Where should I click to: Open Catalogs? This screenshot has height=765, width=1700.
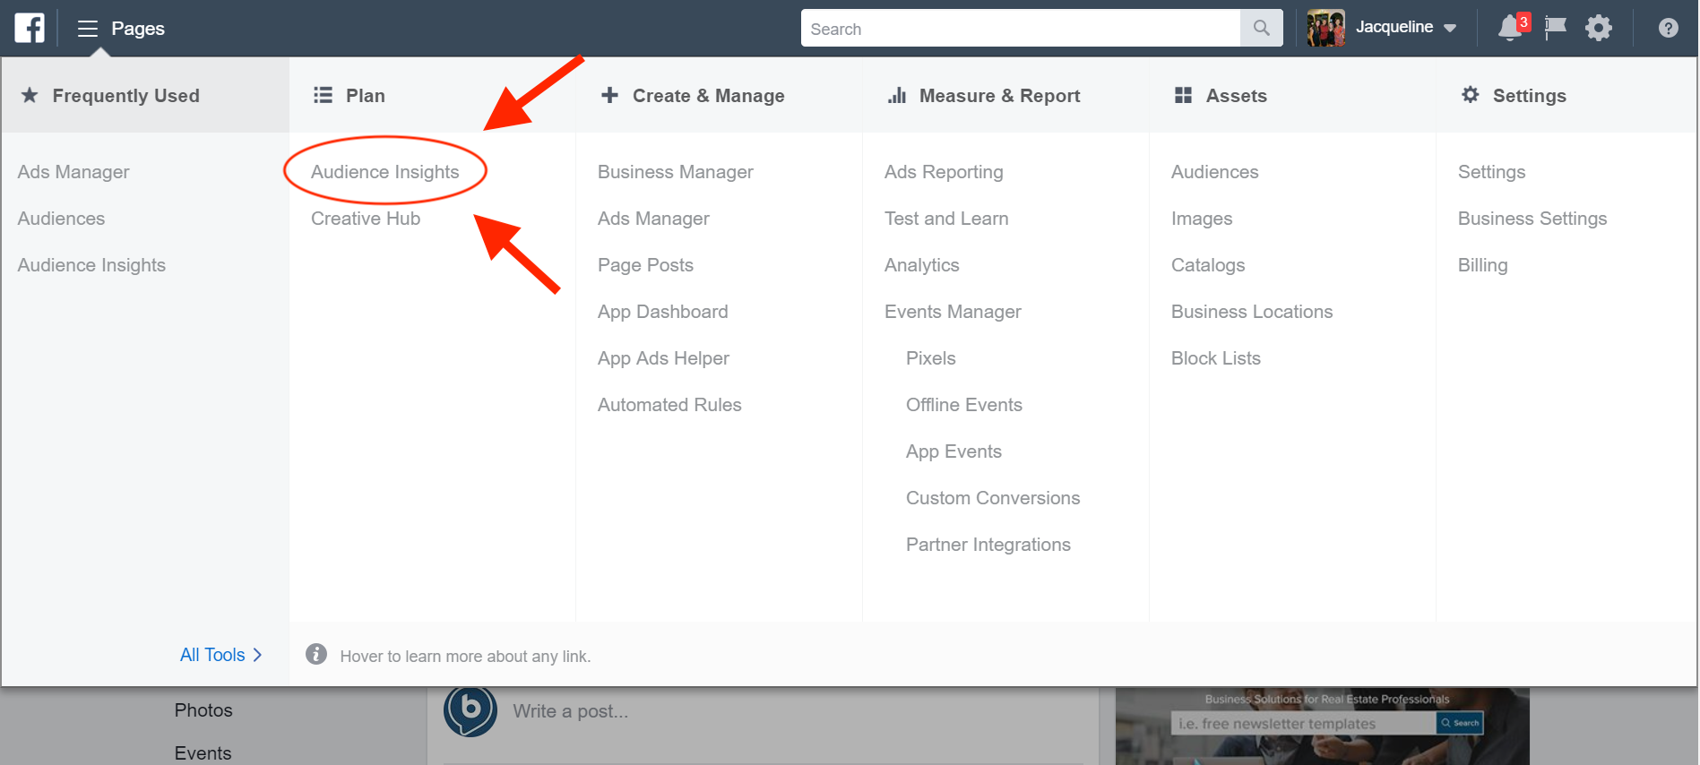pos(1208,265)
